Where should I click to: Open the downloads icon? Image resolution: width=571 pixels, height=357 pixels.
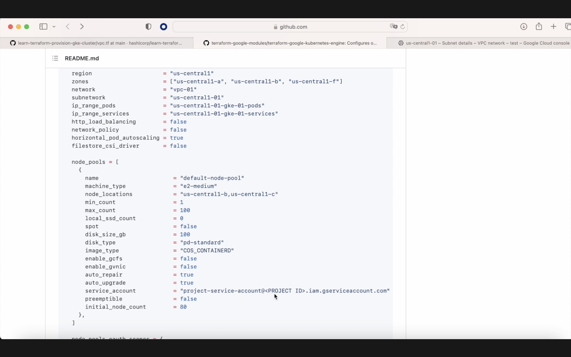click(x=524, y=26)
